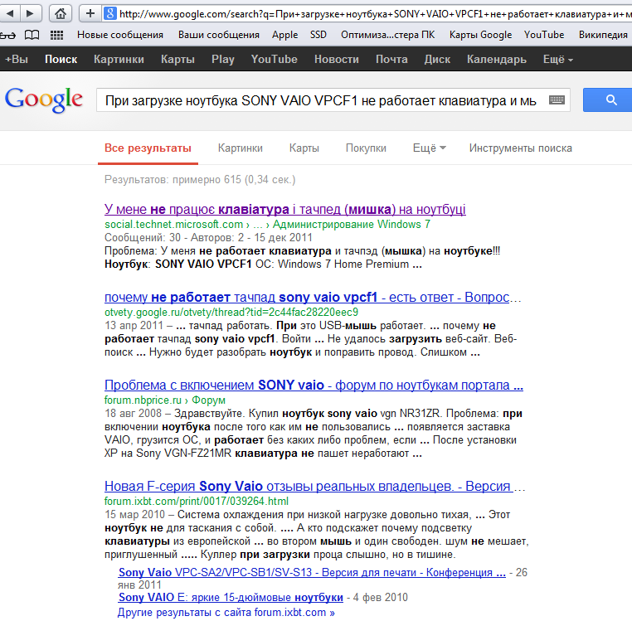The image size is (632, 621).
Task: Select the Все результаты tab
Action: pyautogui.click(x=148, y=148)
